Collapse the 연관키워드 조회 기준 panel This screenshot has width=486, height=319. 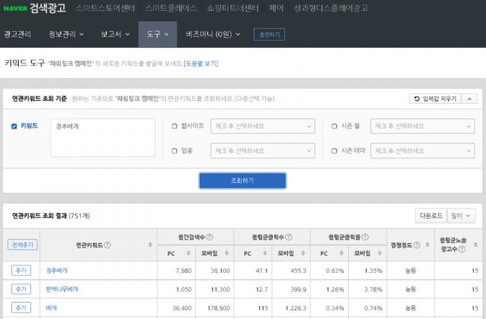(x=469, y=99)
